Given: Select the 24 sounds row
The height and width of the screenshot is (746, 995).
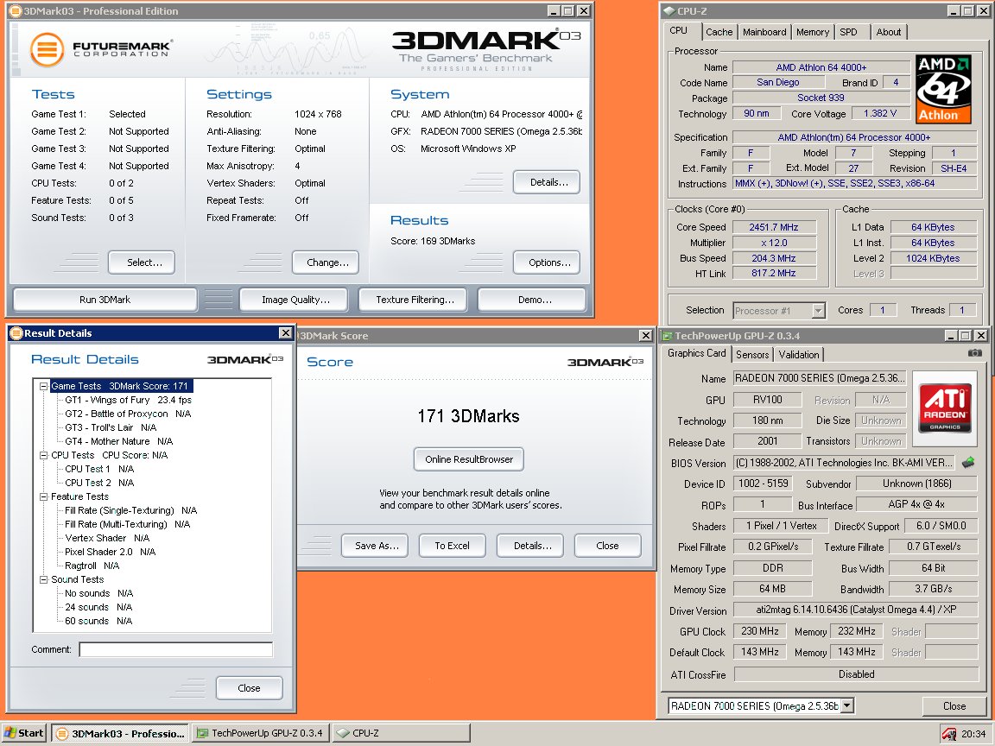Looking at the screenshot, I should coord(98,607).
